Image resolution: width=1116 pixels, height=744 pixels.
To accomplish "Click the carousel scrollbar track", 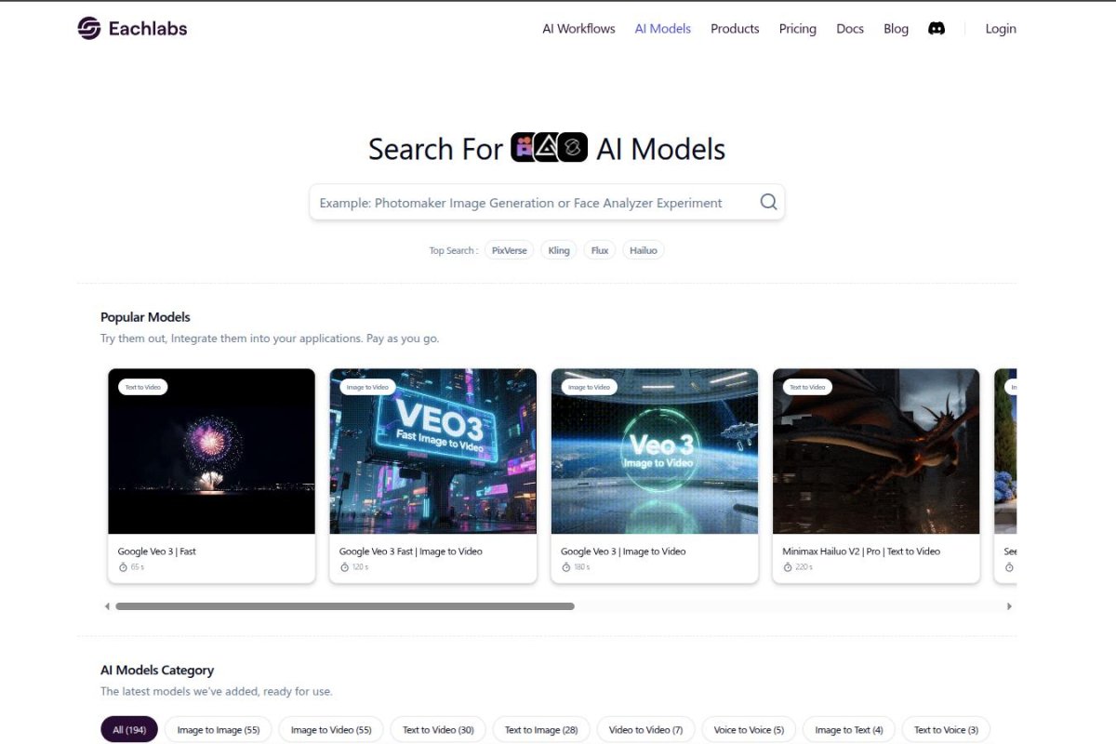I will pyautogui.click(x=558, y=605).
